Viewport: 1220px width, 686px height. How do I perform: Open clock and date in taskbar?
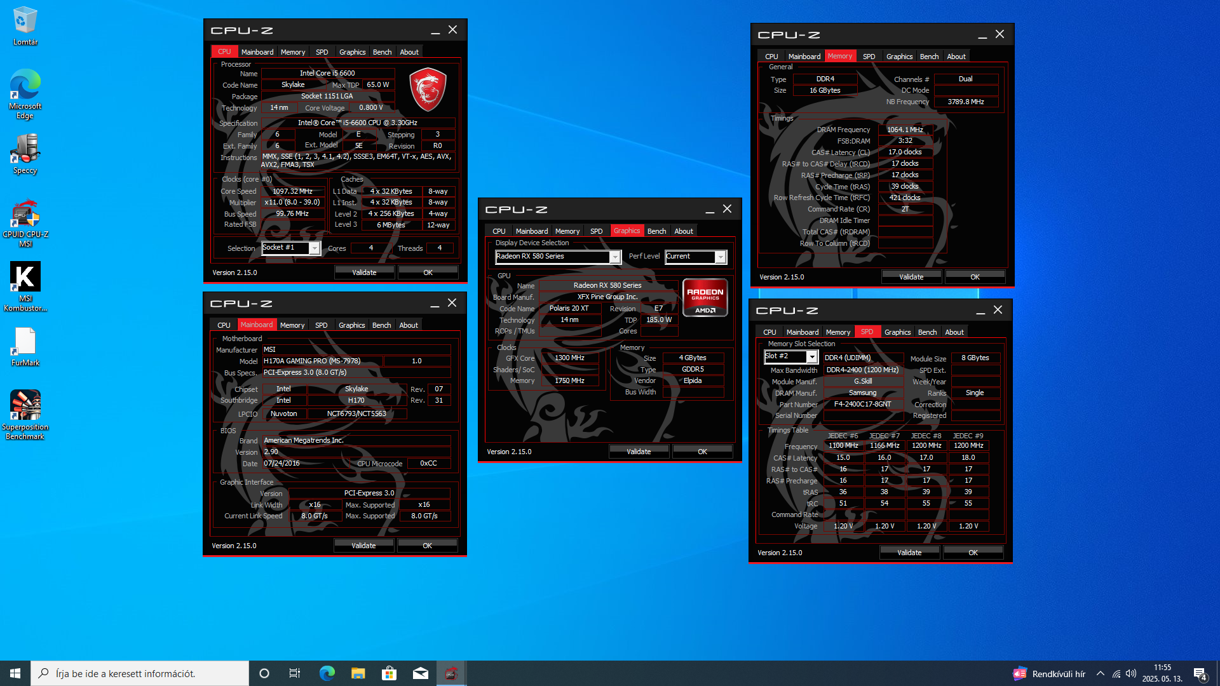[x=1162, y=673]
